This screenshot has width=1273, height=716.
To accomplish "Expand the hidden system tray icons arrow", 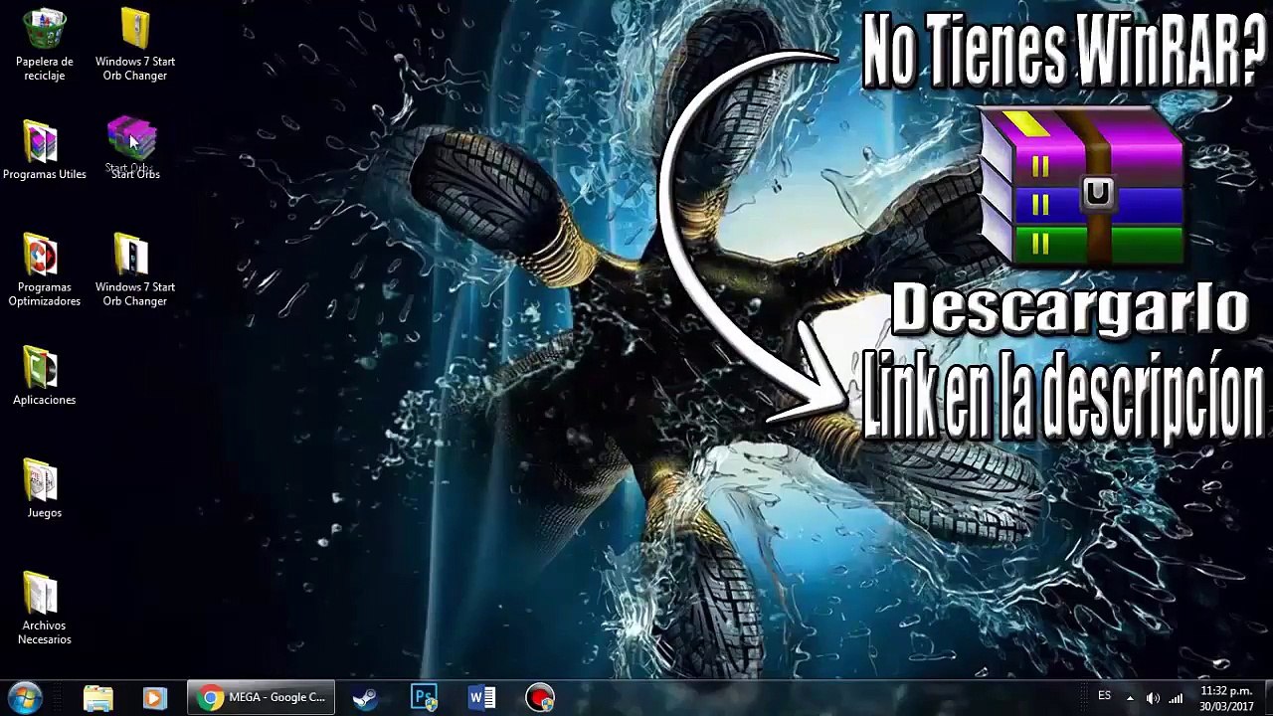I will pos(1130,698).
